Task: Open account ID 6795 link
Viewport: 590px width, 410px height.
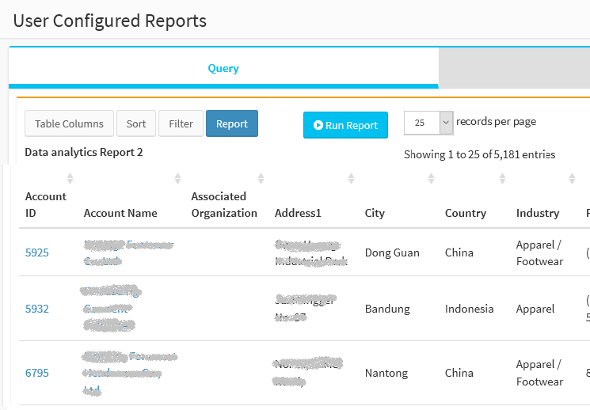Action: pos(37,373)
